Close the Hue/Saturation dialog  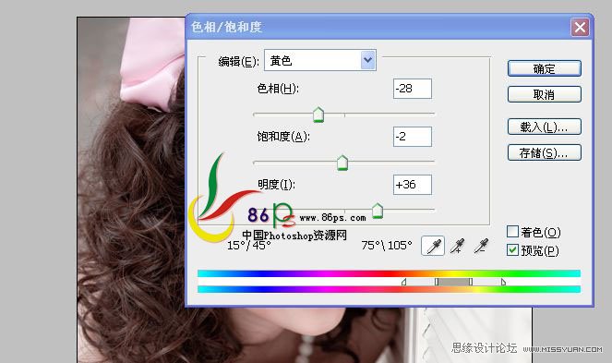tap(580, 28)
